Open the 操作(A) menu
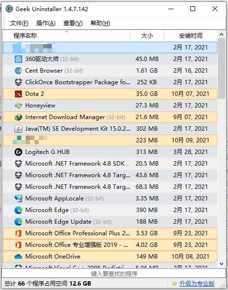 click(46, 23)
